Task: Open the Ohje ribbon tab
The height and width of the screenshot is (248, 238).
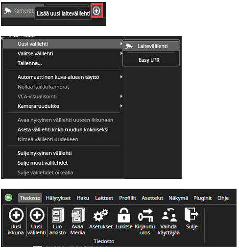Action: 223,198
